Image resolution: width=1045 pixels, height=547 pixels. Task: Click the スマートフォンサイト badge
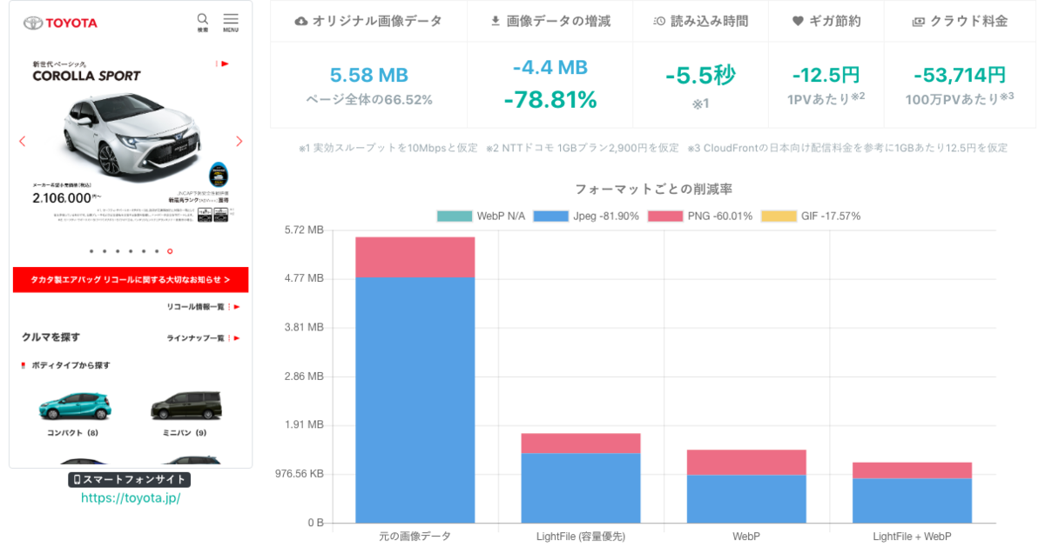129,479
